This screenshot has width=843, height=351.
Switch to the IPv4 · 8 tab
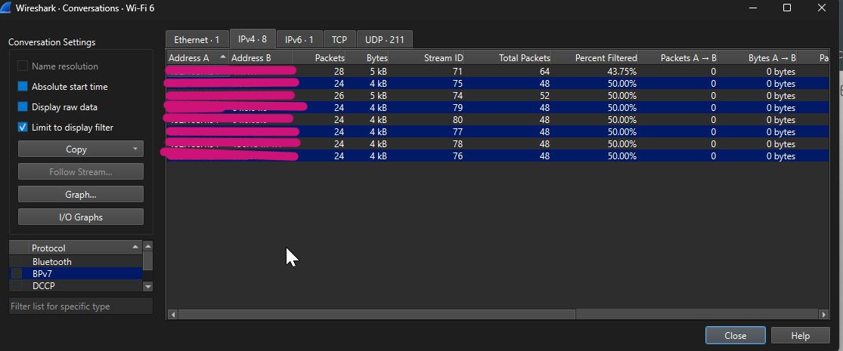click(x=253, y=39)
